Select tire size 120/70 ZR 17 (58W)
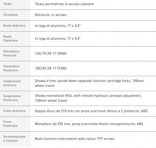Image resolution: width=156 pixels, height=148 pixels. coord(51,54)
